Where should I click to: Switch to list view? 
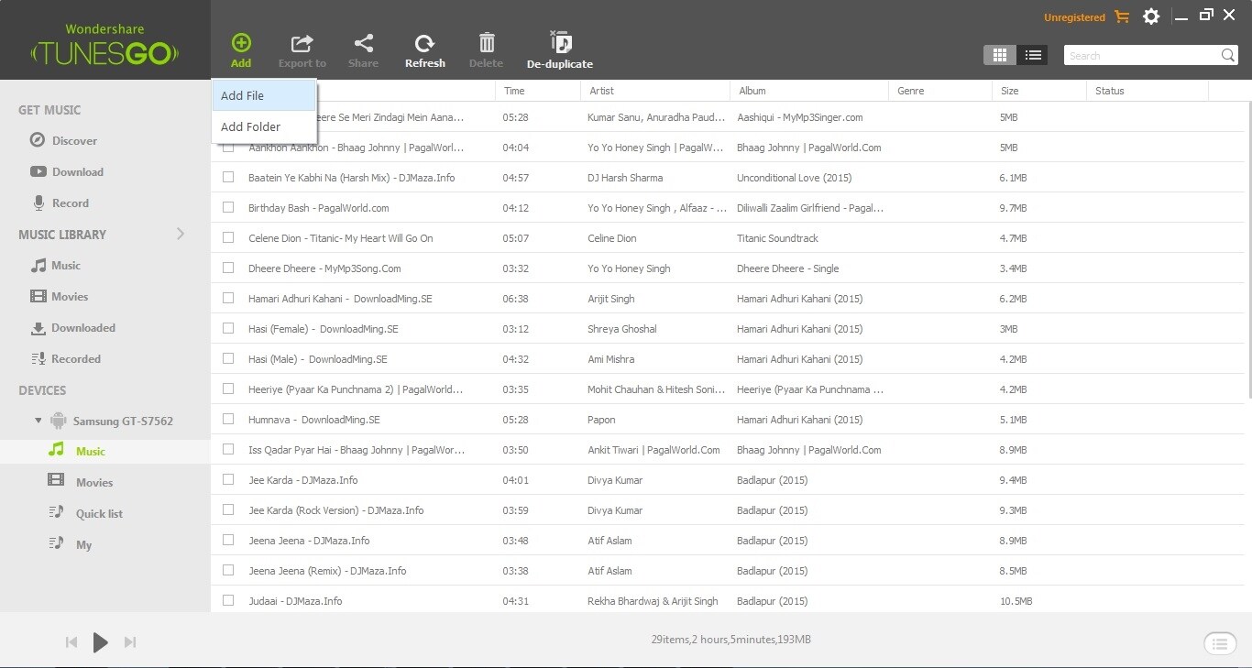pyautogui.click(x=1033, y=55)
